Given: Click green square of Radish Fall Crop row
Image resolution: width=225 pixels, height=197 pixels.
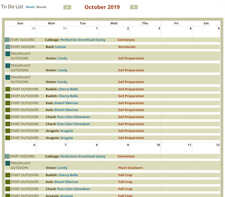Looking at the screenshot, I should 8,175.
